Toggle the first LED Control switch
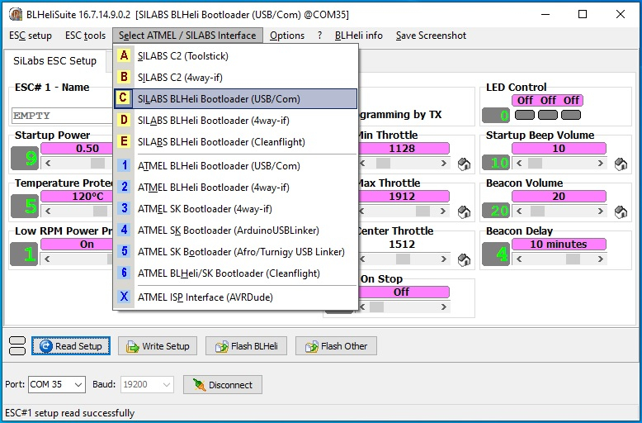642x423 pixels. point(525,115)
